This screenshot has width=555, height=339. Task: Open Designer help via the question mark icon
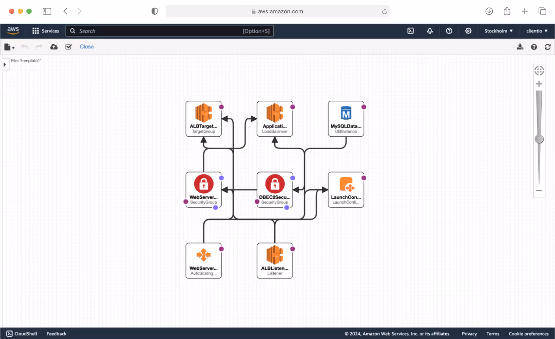coord(534,46)
